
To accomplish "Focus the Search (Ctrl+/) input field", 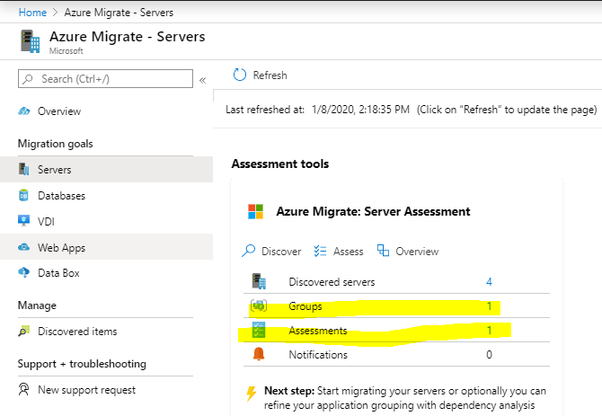I will click(x=105, y=79).
